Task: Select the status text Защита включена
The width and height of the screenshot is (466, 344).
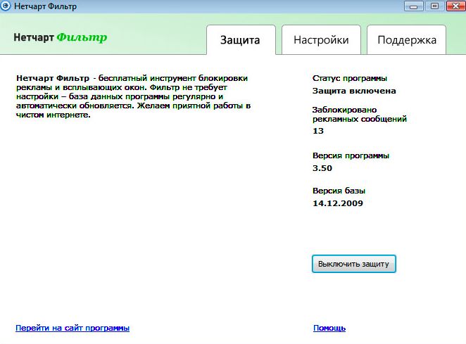Action: (x=354, y=91)
